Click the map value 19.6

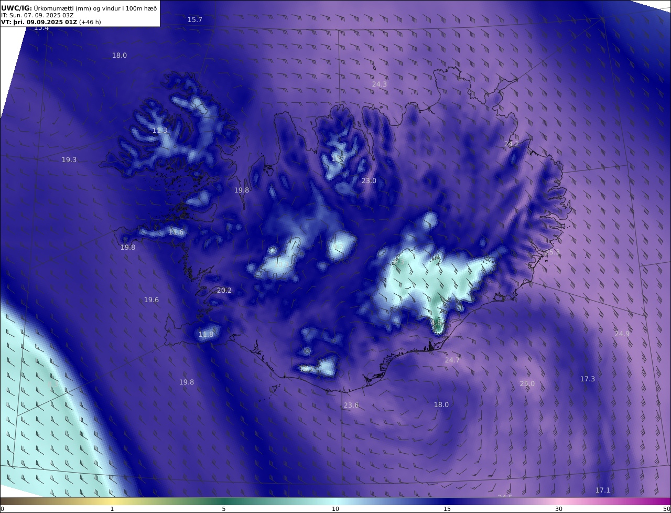click(x=151, y=300)
